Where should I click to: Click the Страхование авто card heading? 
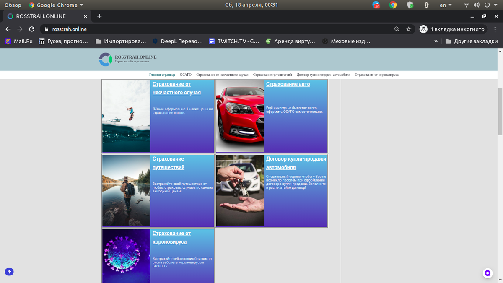coord(288,84)
